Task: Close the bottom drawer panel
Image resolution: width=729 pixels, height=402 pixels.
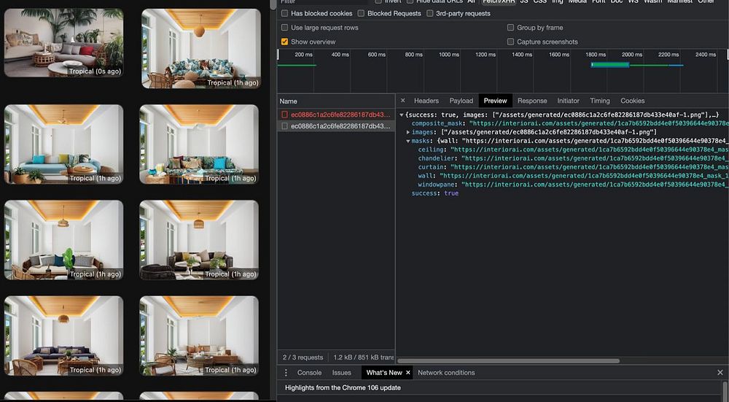Action: point(720,373)
